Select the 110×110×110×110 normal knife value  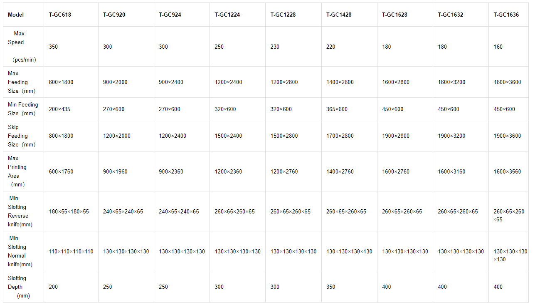coord(71,251)
